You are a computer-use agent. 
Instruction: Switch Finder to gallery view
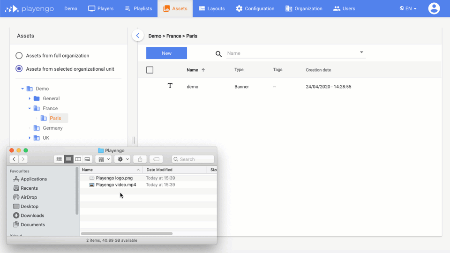[x=87, y=159]
